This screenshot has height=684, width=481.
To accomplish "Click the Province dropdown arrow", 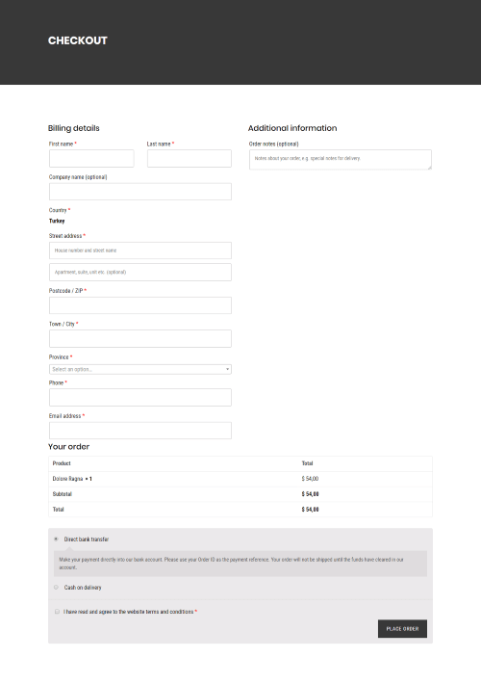I will (227, 369).
